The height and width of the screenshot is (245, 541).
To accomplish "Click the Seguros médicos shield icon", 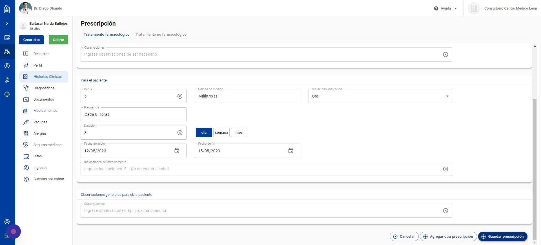I will [x=26, y=145].
